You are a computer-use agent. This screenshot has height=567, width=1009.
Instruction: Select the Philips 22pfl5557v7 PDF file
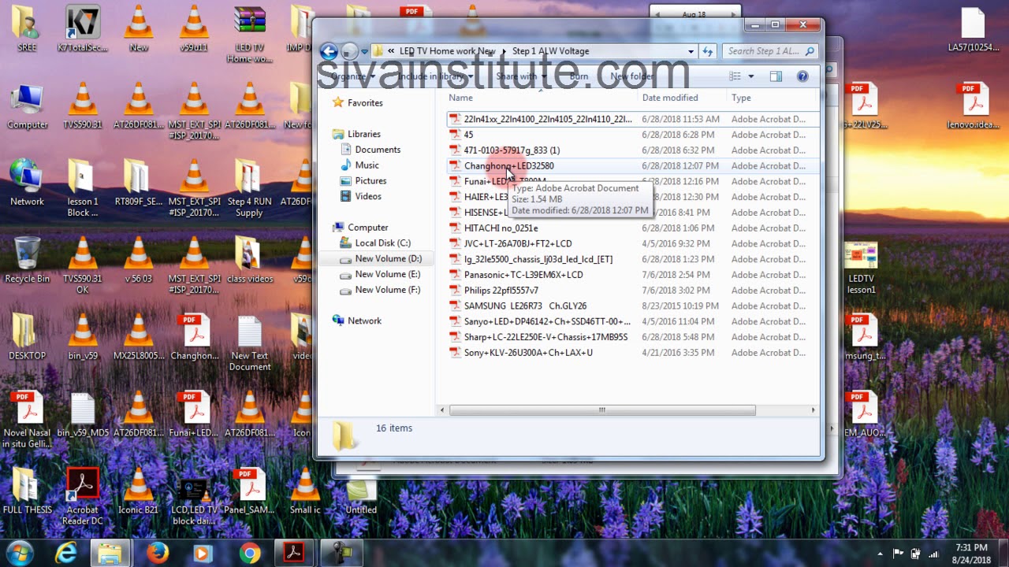pyautogui.click(x=501, y=291)
